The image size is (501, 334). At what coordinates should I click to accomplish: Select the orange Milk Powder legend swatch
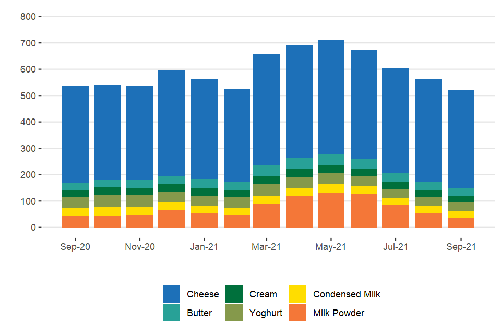point(297,313)
